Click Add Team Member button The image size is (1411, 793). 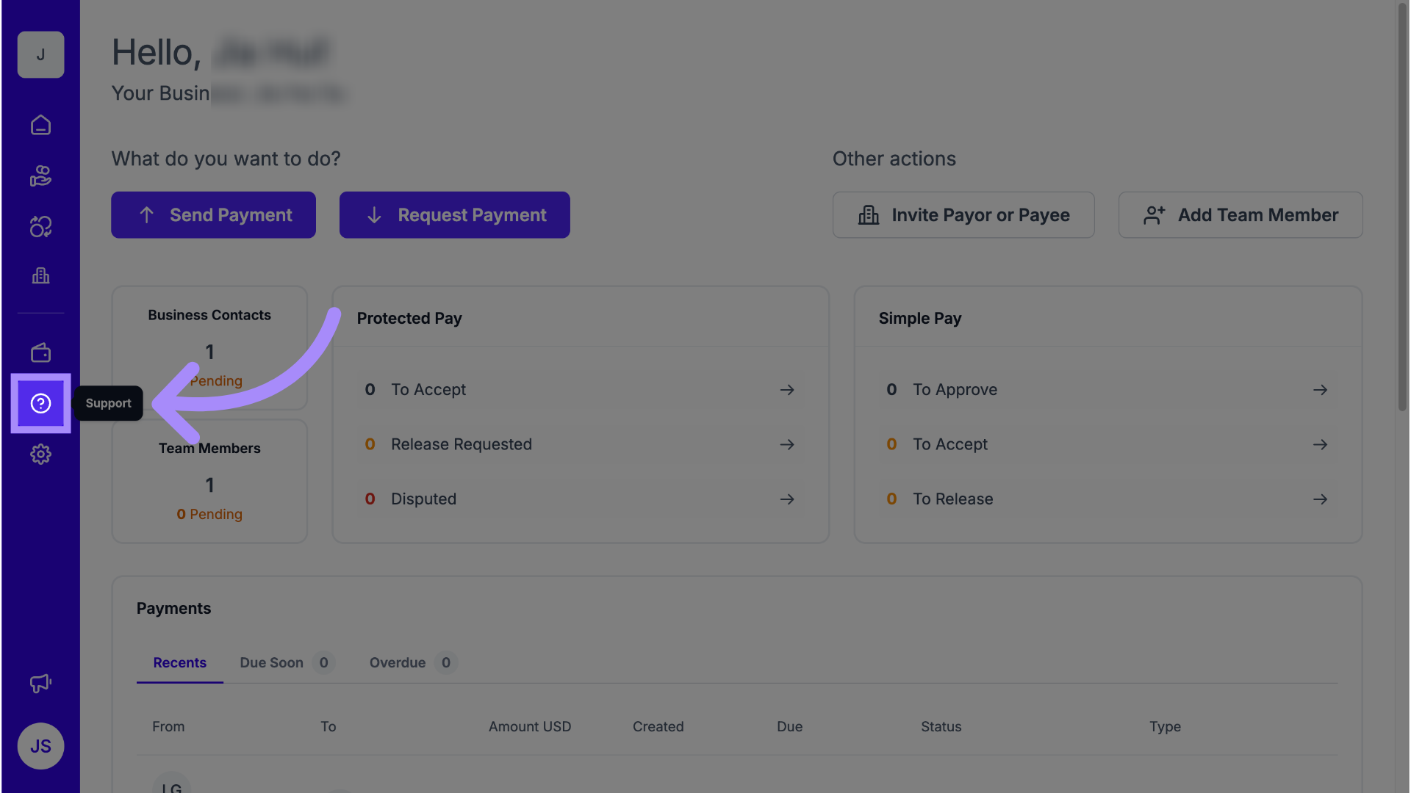[1240, 215]
